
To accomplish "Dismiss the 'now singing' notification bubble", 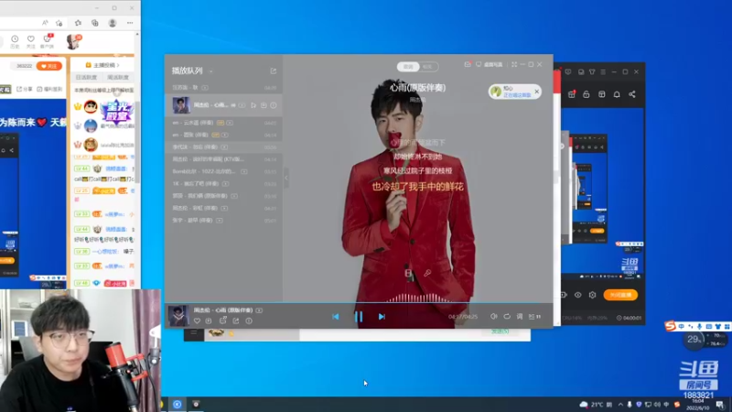I will point(537,92).
